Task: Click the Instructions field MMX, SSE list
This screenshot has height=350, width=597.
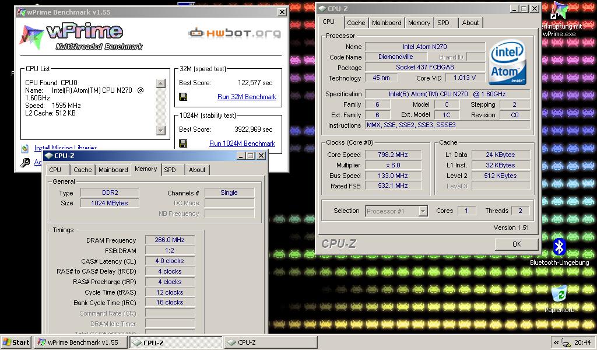Action: (447, 125)
